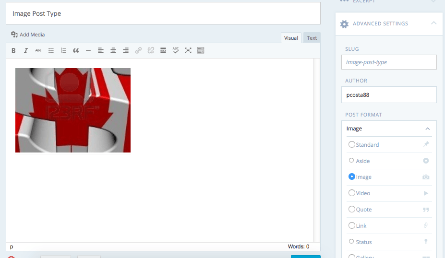Open the Add Media dialog
The width and height of the screenshot is (445, 258).
(28, 35)
